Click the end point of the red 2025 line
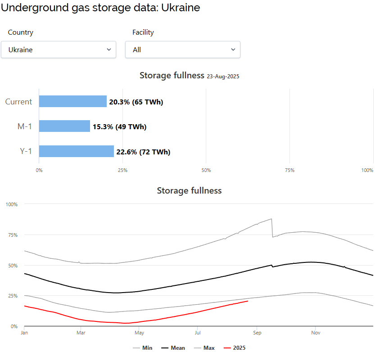The width and height of the screenshot is (380, 352). 248,301
